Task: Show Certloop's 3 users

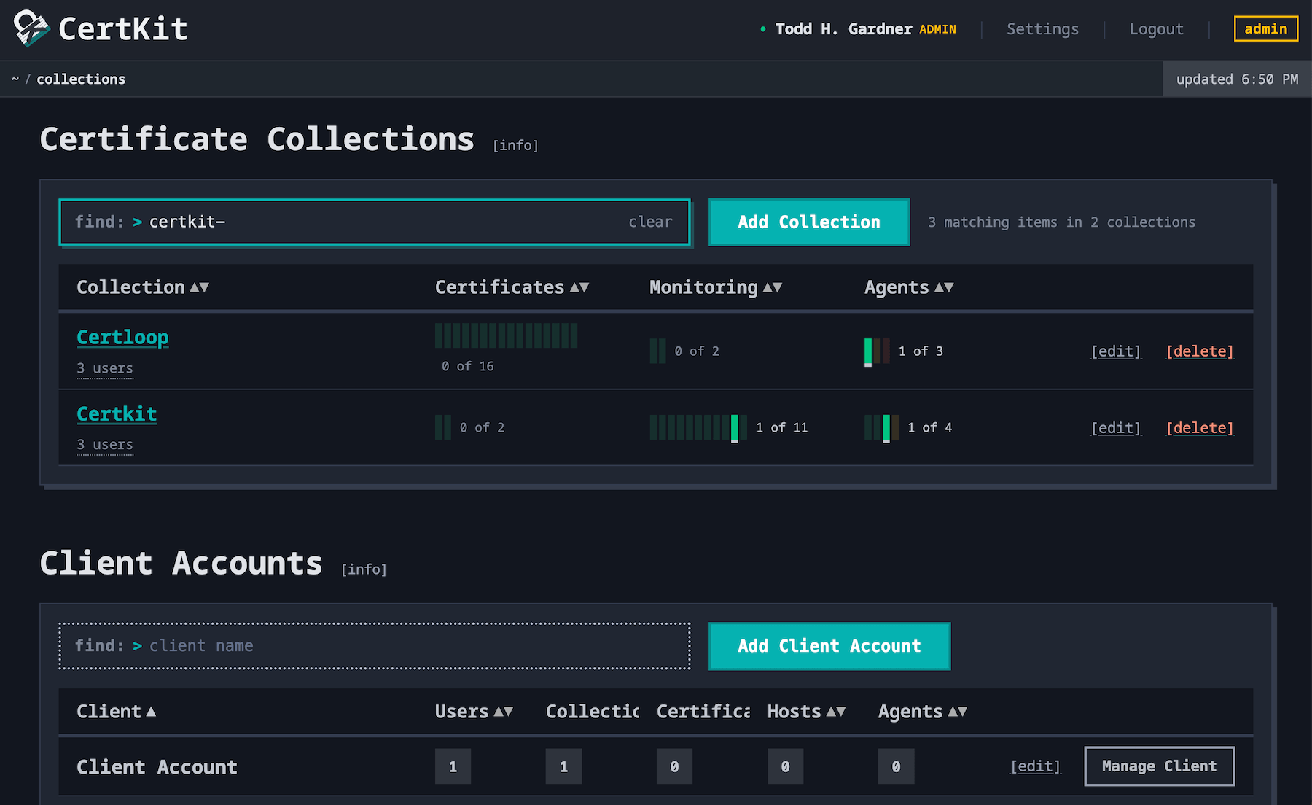Action: 105,368
